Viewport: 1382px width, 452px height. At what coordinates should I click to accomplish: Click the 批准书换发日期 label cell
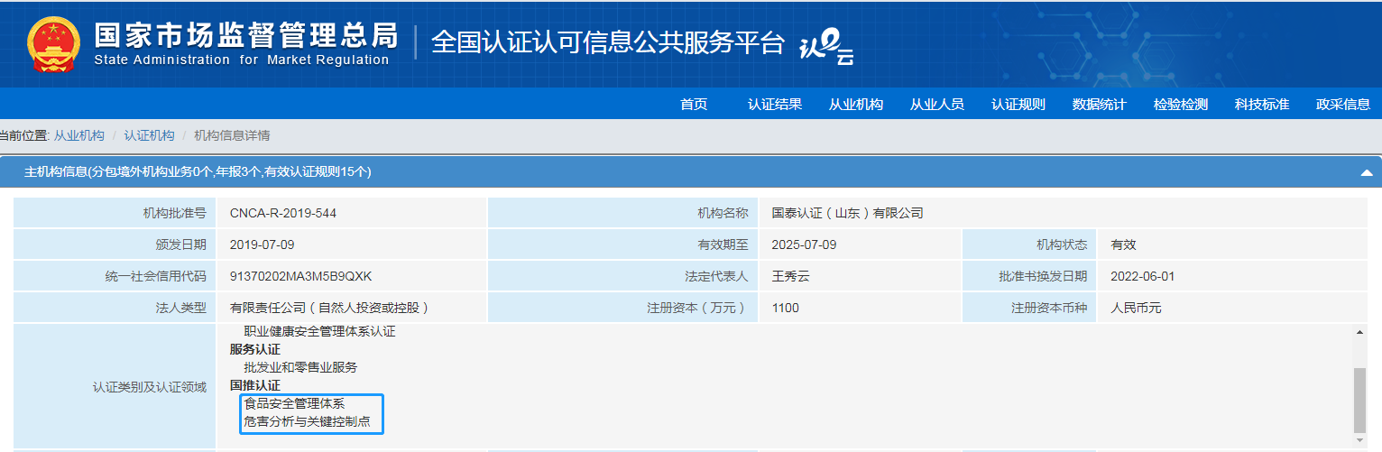pos(1029,276)
